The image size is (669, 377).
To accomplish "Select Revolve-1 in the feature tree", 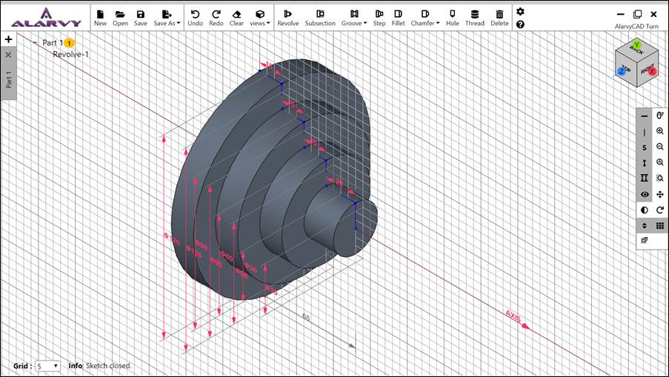I will click(x=71, y=54).
